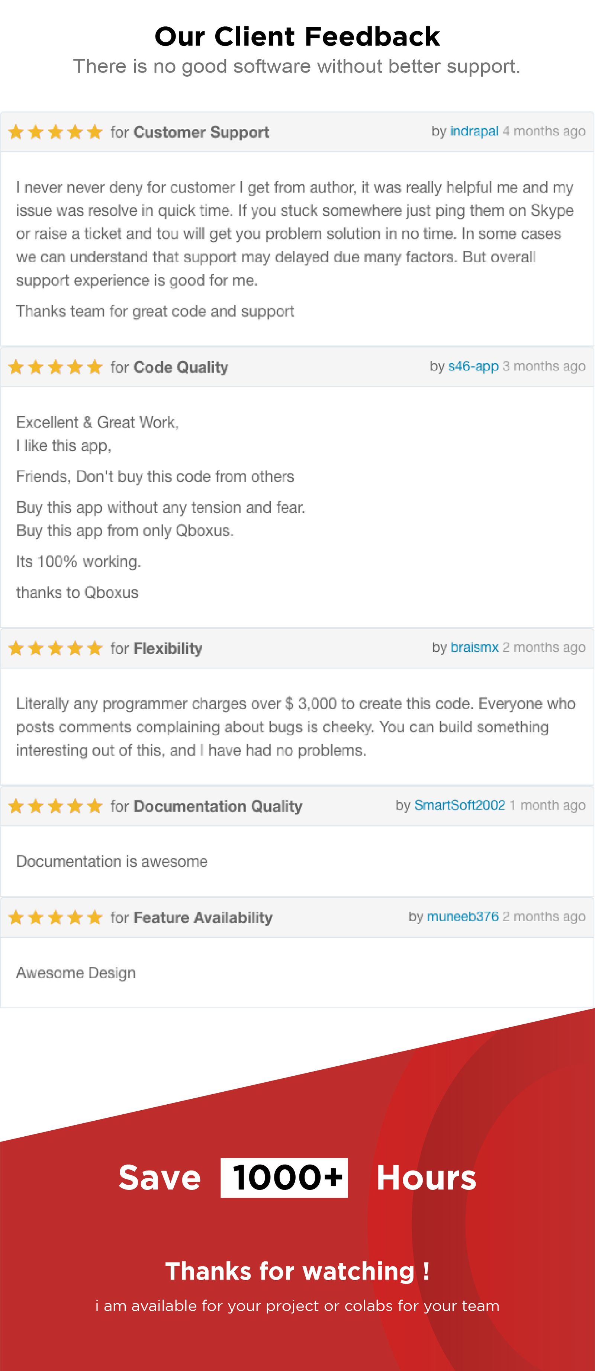Click the 'Awesome Design' review text
Image resolution: width=595 pixels, height=1371 pixels.
(75, 973)
